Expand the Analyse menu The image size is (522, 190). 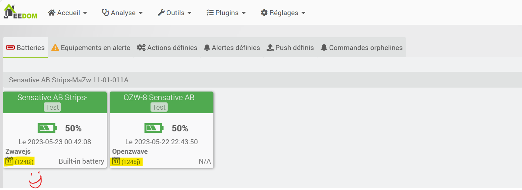pyautogui.click(x=123, y=13)
